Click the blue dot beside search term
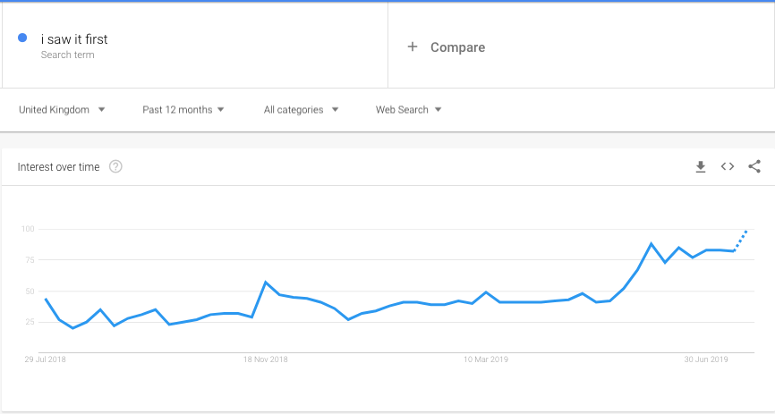The image size is (775, 414). point(22,38)
